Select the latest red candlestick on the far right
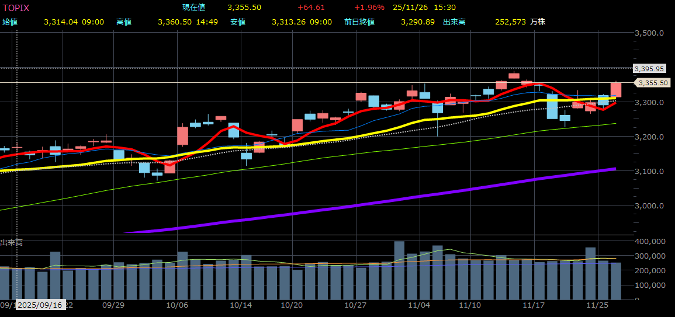 (x=616, y=89)
